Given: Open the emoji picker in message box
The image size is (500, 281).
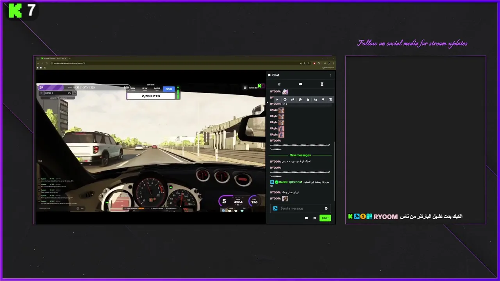Looking at the screenshot, I should 326,208.
